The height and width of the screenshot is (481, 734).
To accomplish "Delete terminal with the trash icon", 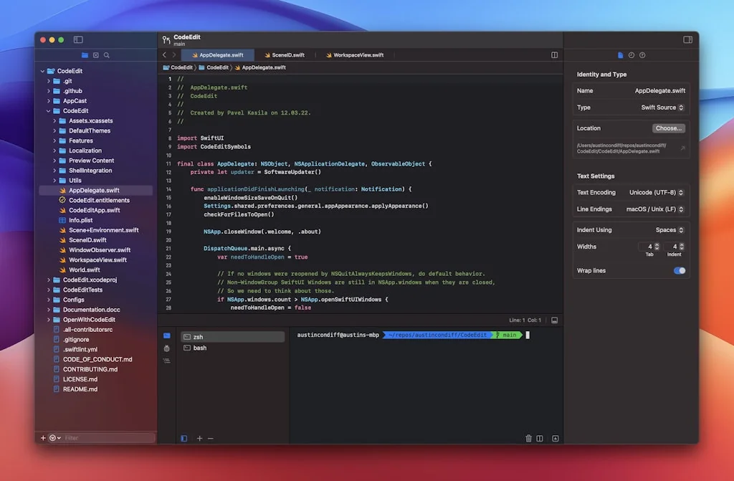I will coord(529,438).
